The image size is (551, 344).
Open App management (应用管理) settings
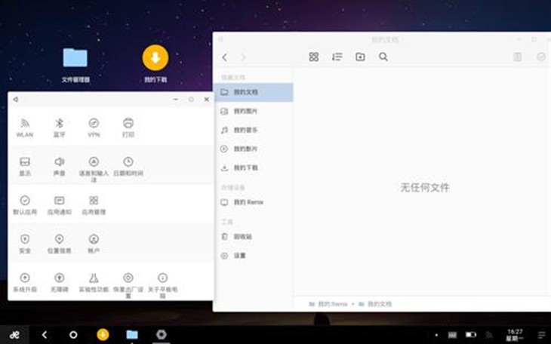pos(94,205)
